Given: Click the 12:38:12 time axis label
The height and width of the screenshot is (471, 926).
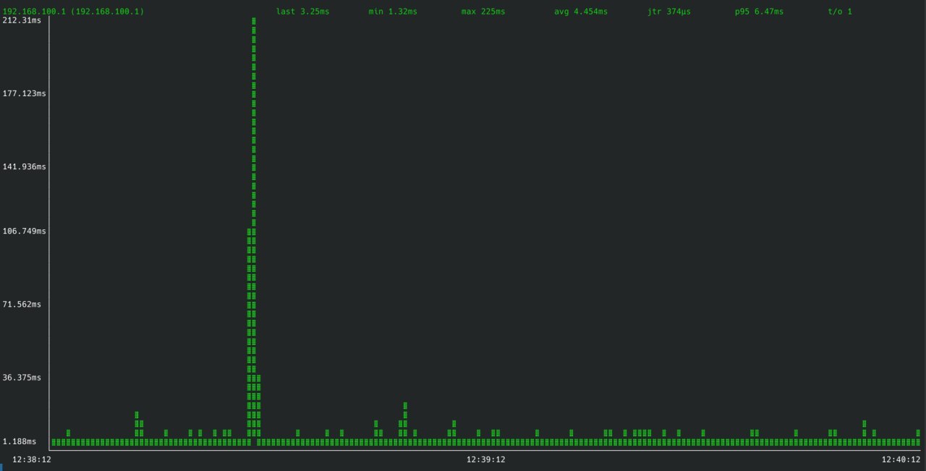Looking at the screenshot, I should coord(32,459).
